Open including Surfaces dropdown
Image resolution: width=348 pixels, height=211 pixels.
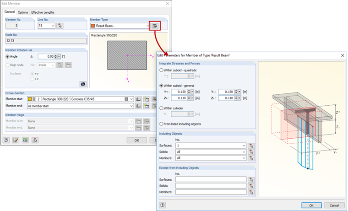click(244, 146)
